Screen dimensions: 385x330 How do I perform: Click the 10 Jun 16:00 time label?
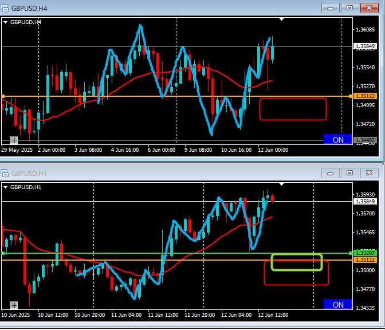coord(236,150)
